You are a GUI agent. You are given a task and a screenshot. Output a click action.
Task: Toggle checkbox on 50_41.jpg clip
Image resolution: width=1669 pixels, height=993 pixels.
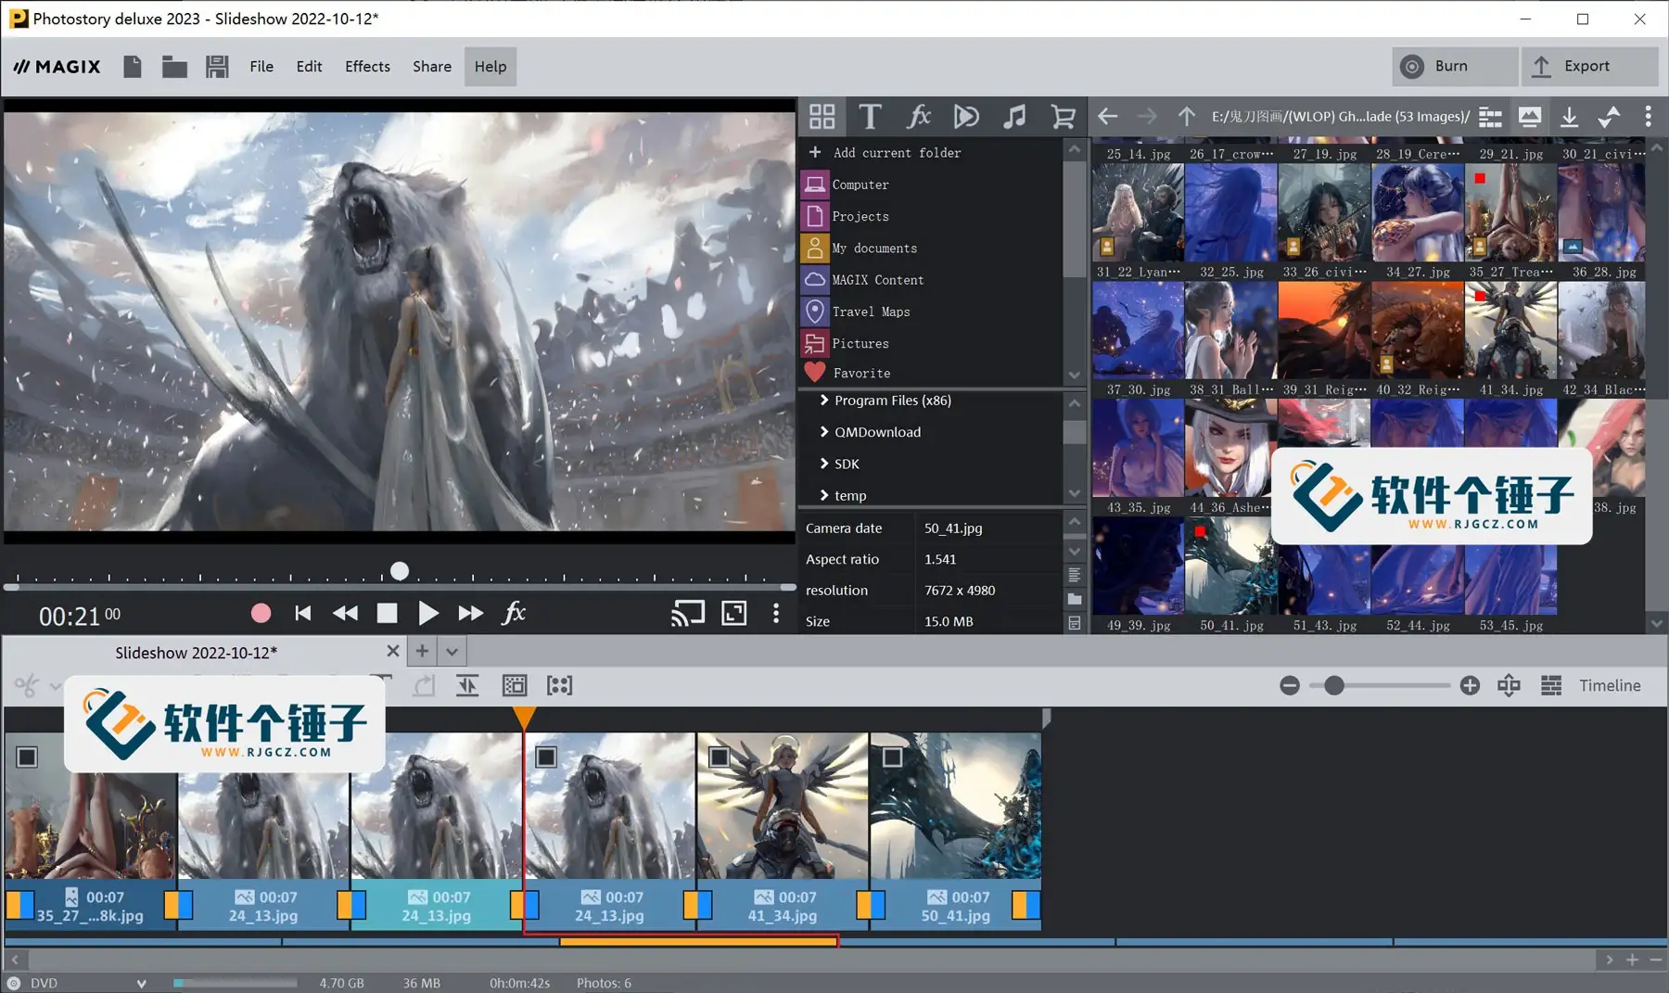pyautogui.click(x=892, y=757)
